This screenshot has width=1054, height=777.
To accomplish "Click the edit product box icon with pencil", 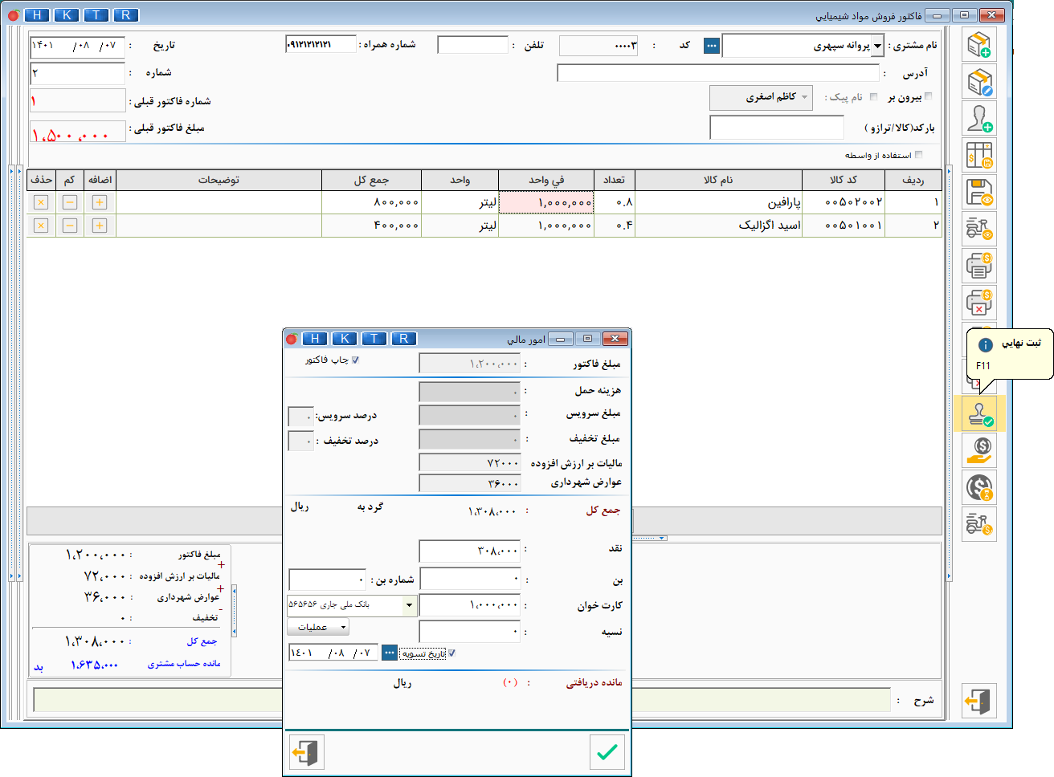I will [978, 82].
